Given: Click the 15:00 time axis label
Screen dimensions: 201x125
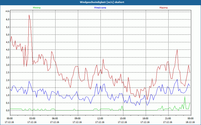Looking at the screenshot, I should pos(123,118).
